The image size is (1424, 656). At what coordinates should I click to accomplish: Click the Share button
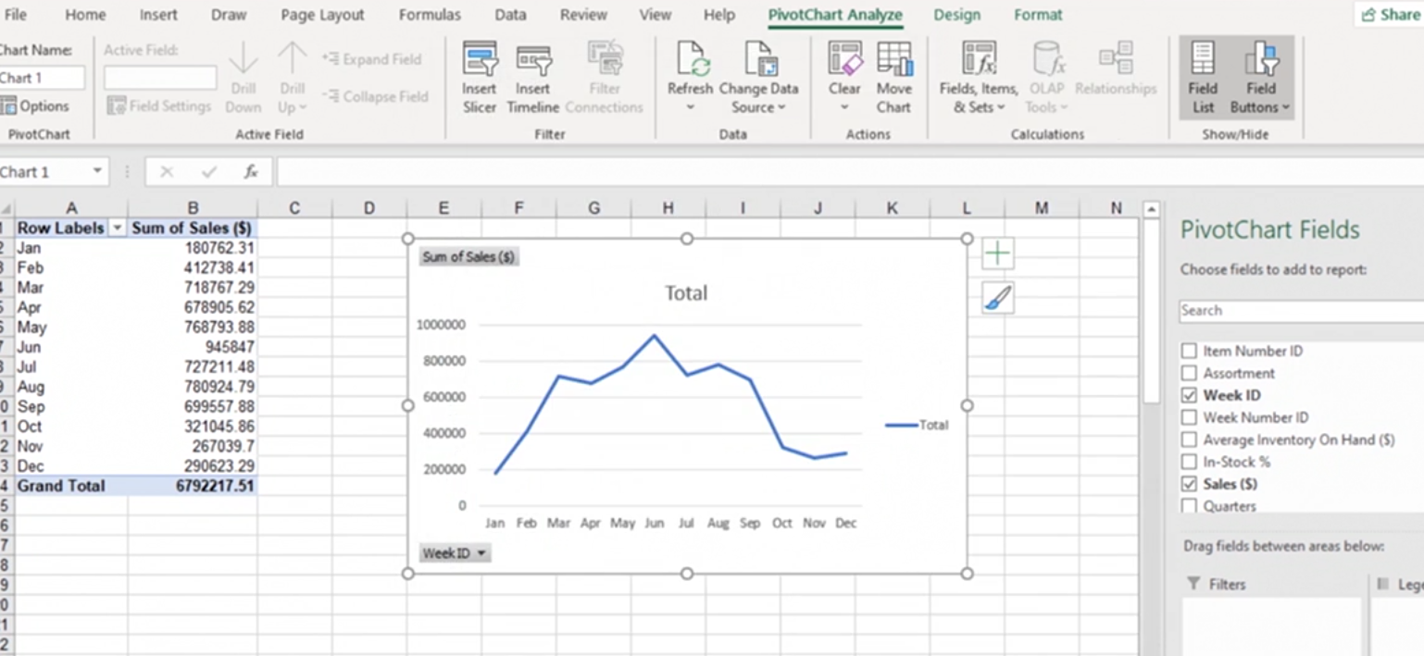(x=1390, y=15)
